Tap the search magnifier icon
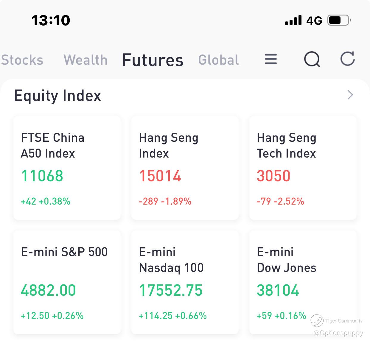The width and height of the screenshot is (370, 341). tap(312, 59)
